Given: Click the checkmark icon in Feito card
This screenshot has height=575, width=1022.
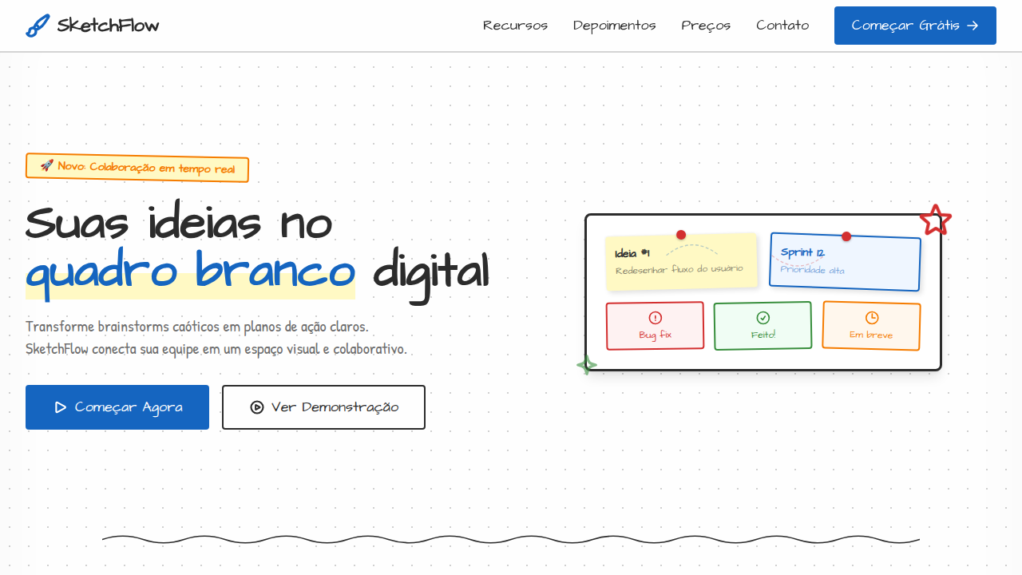Looking at the screenshot, I should 763,318.
